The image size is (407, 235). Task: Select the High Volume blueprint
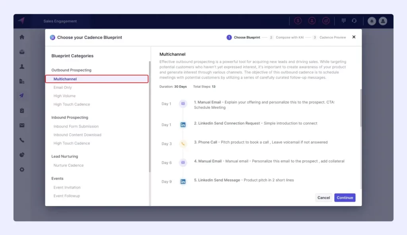click(x=64, y=96)
